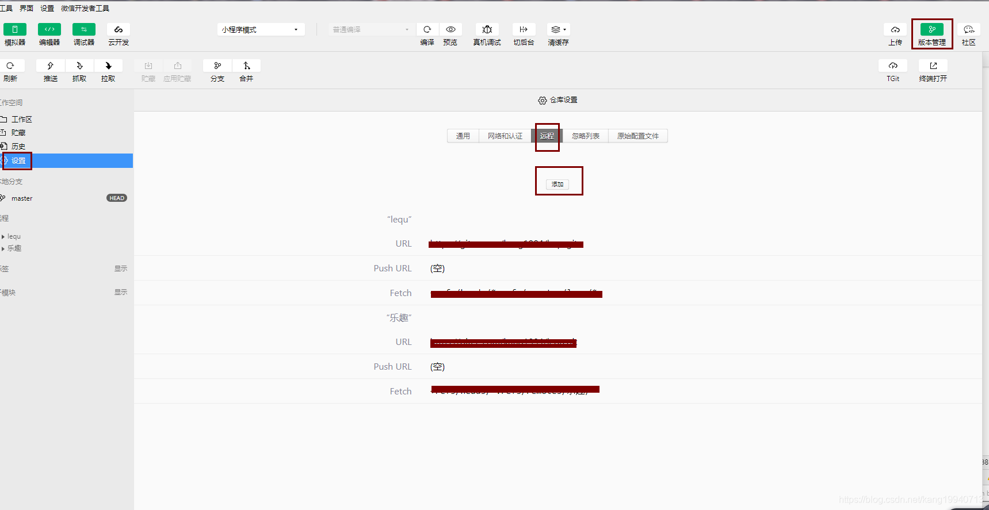This screenshot has height=510, width=989.
Task: Open the 设置 menu in menu bar
Action: pos(47,8)
